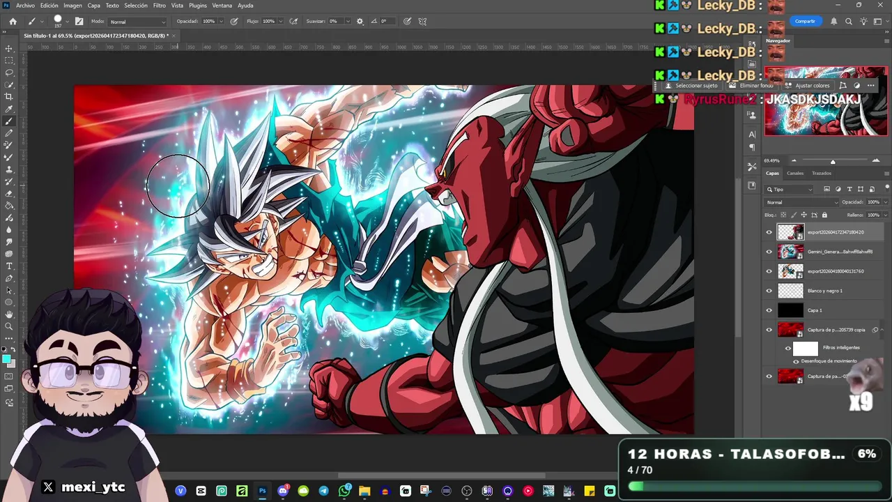Click the Navigator preview thumbnail
892x502 pixels.
[x=826, y=101]
